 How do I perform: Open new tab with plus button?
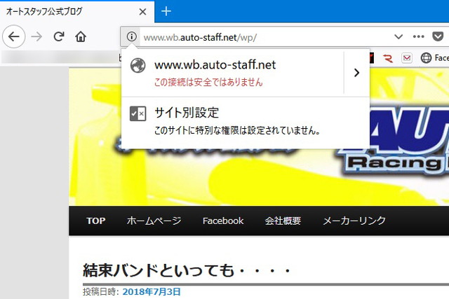[x=166, y=11]
